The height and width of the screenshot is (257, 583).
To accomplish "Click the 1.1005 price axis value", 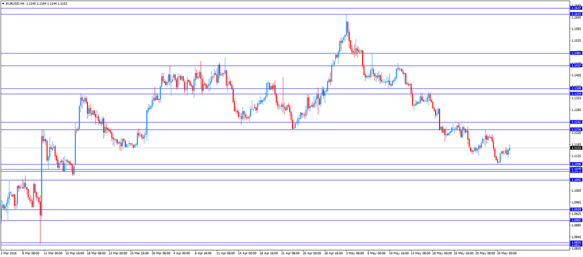I will pyautogui.click(x=577, y=191).
